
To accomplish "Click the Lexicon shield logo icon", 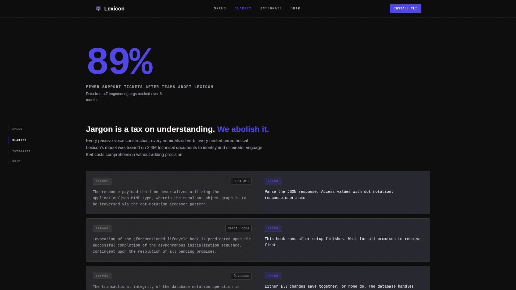I will coord(98,9).
